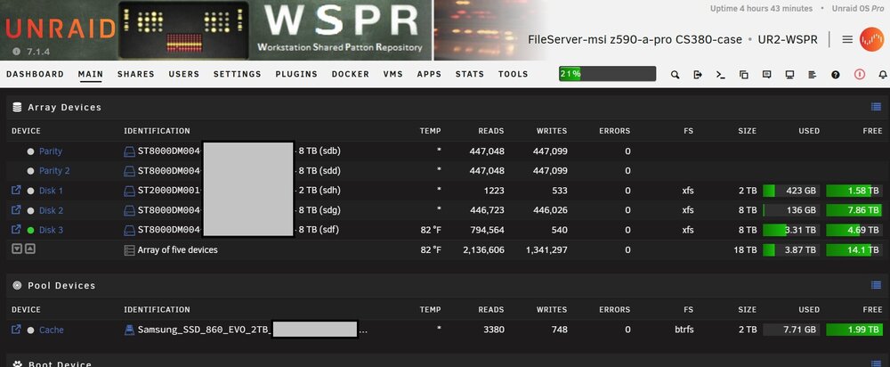Click the system info monitor icon
Screen dimensions: 890x367
[x=789, y=75]
